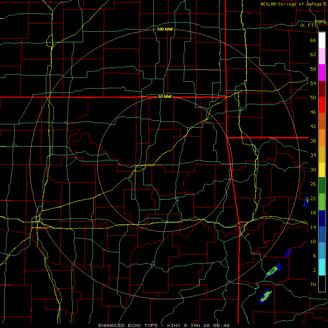Select the bright orange legend swatch
This screenshot has height=328, width=328.
(x=322, y=138)
